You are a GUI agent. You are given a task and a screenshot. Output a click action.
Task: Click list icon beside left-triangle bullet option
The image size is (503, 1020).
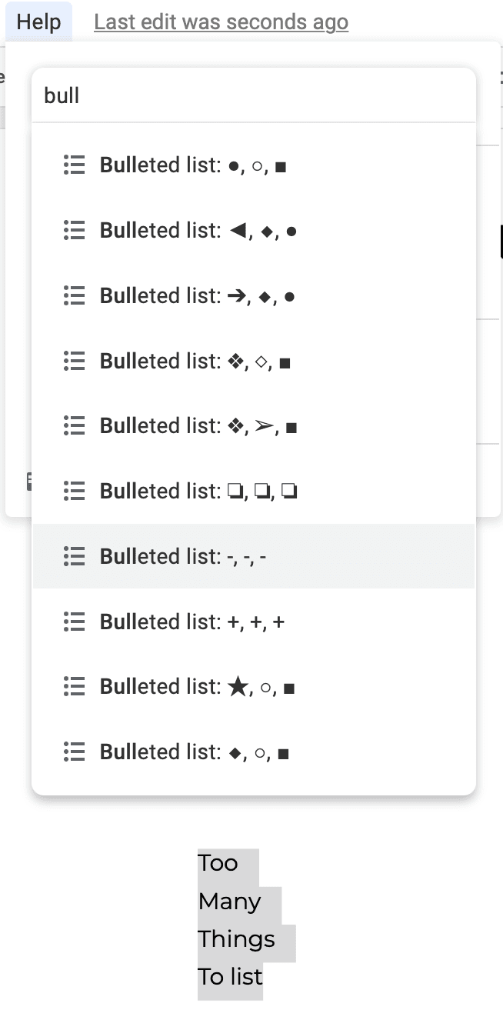(x=74, y=230)
